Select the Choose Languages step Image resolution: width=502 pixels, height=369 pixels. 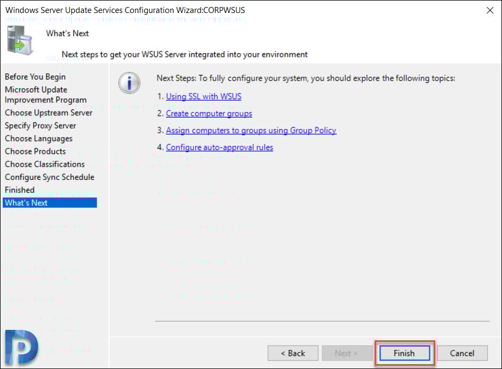(38, 139)
